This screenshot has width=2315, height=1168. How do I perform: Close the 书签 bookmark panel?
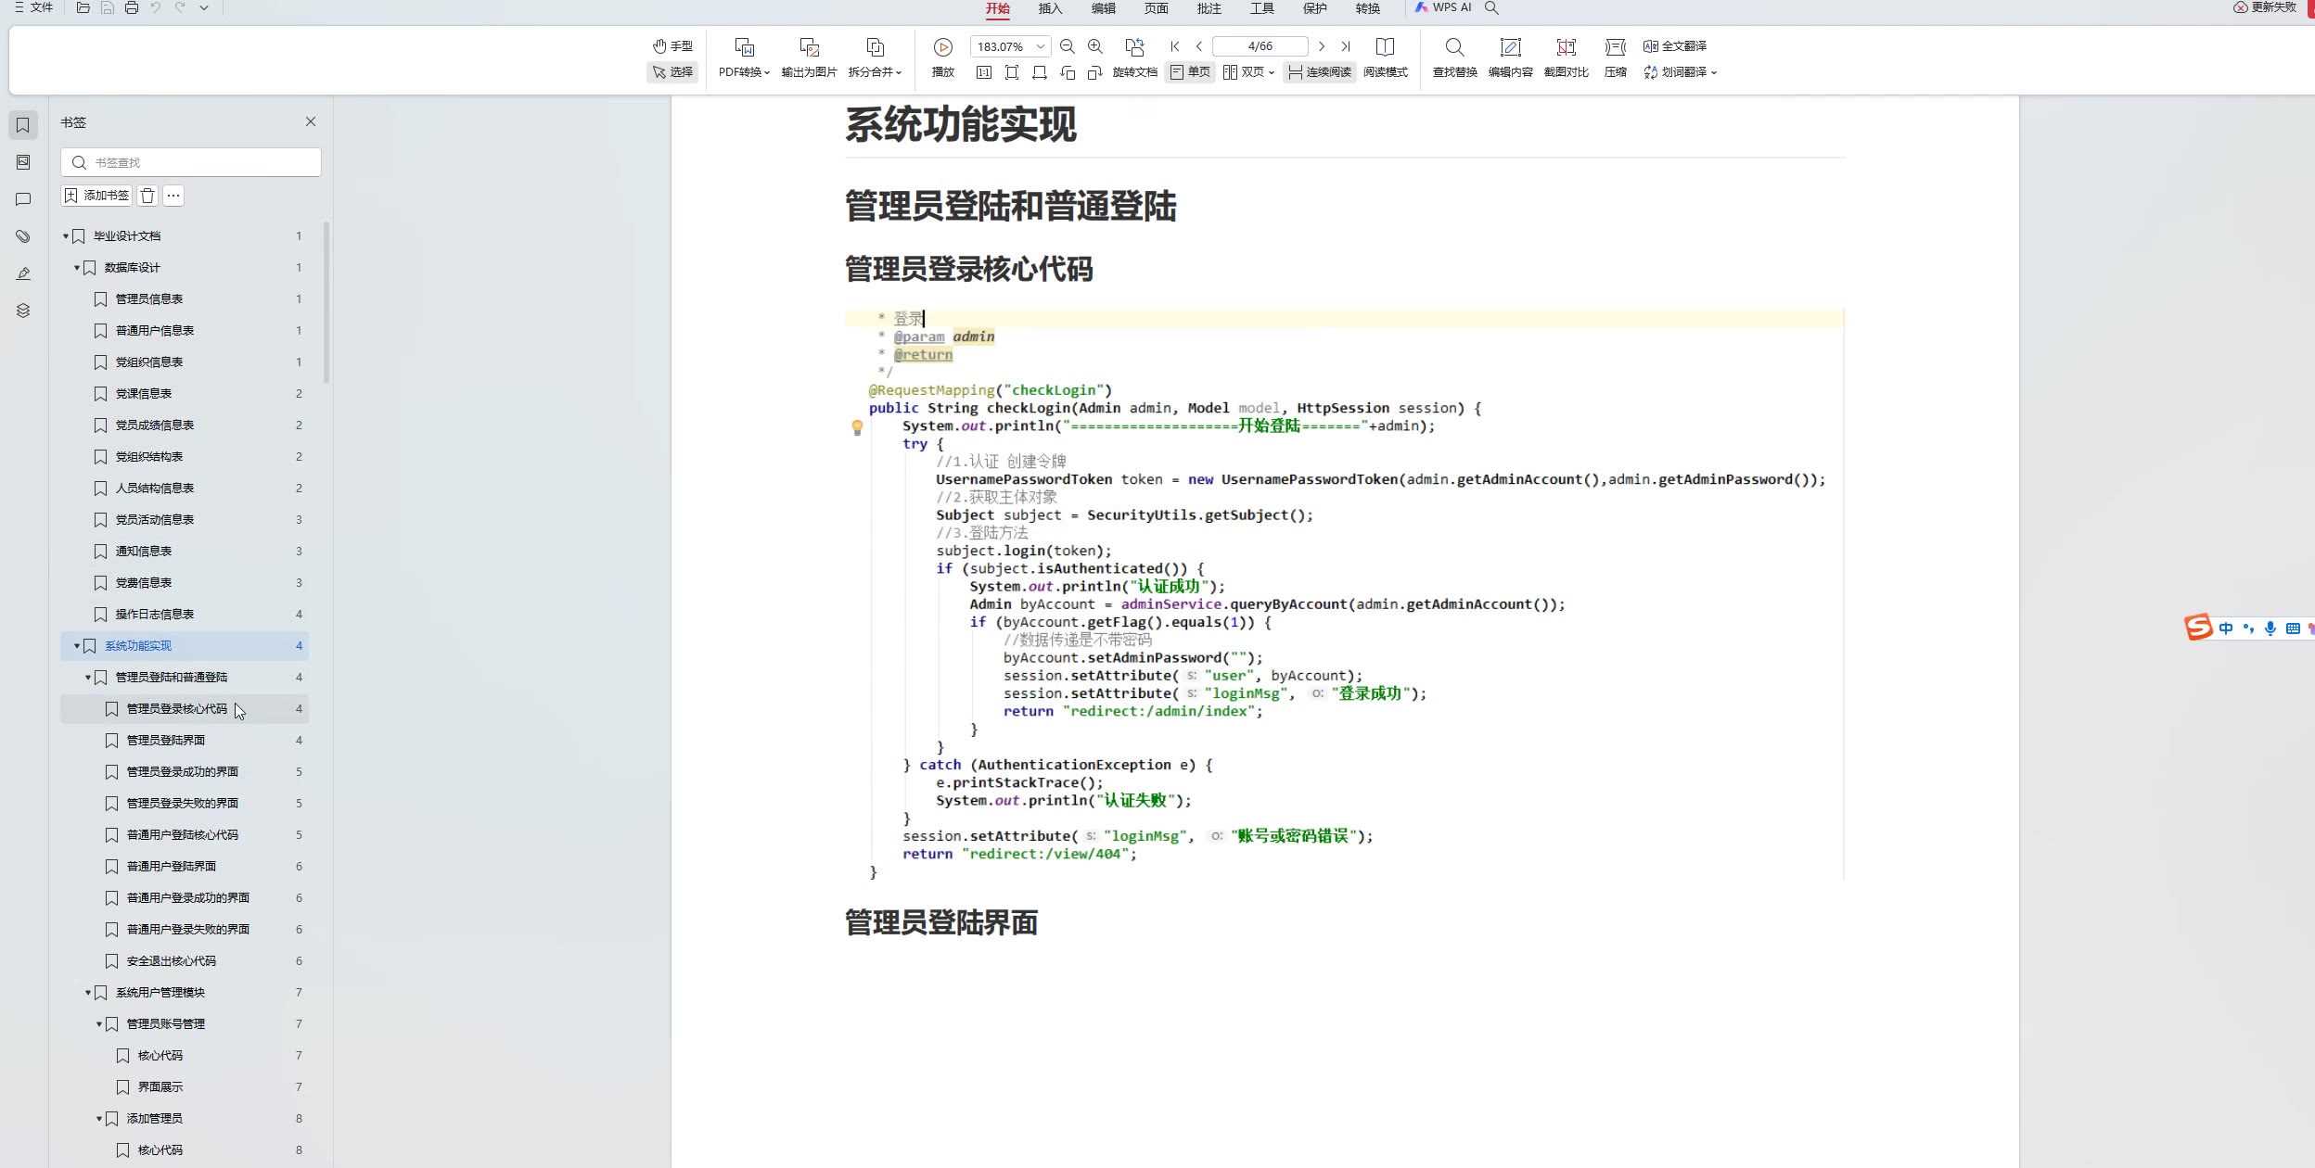coord(311,121)
